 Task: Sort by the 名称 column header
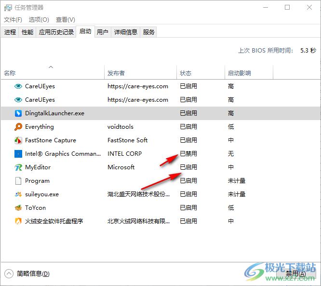tap(53, 72)
